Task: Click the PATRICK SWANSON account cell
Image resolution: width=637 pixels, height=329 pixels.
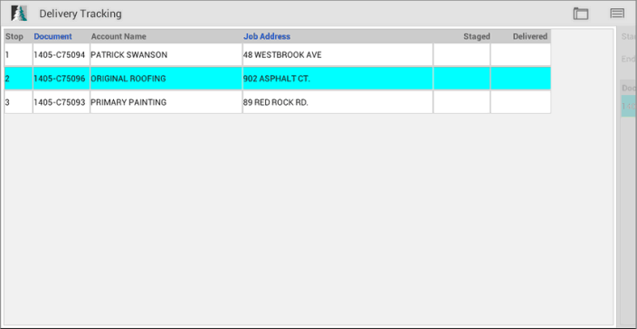Action: (166, 55)
